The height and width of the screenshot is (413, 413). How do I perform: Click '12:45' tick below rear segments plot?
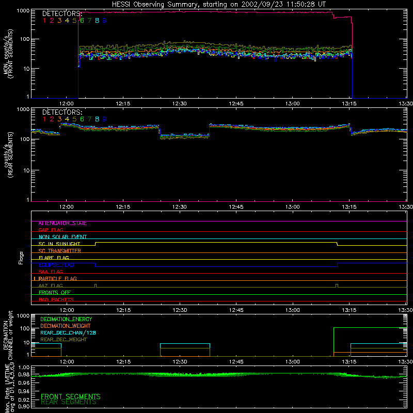click(x=236, y=207)
